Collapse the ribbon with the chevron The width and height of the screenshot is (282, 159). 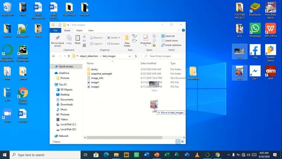pyautogui.click(x=179, y=30)
